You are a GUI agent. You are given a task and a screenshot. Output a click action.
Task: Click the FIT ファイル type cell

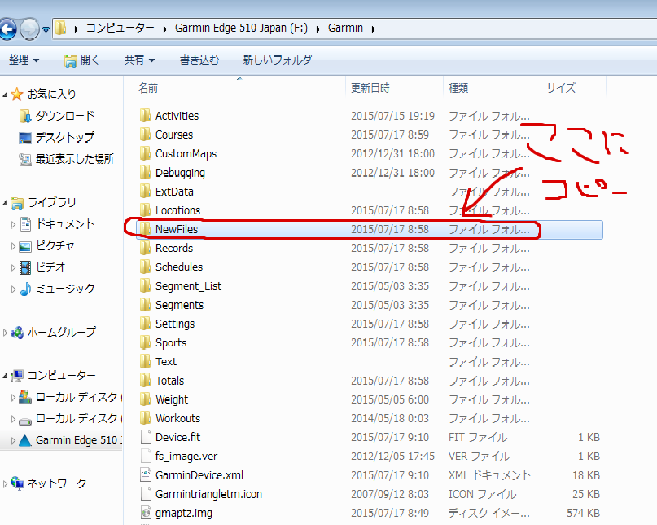click(x=478, y=437)
